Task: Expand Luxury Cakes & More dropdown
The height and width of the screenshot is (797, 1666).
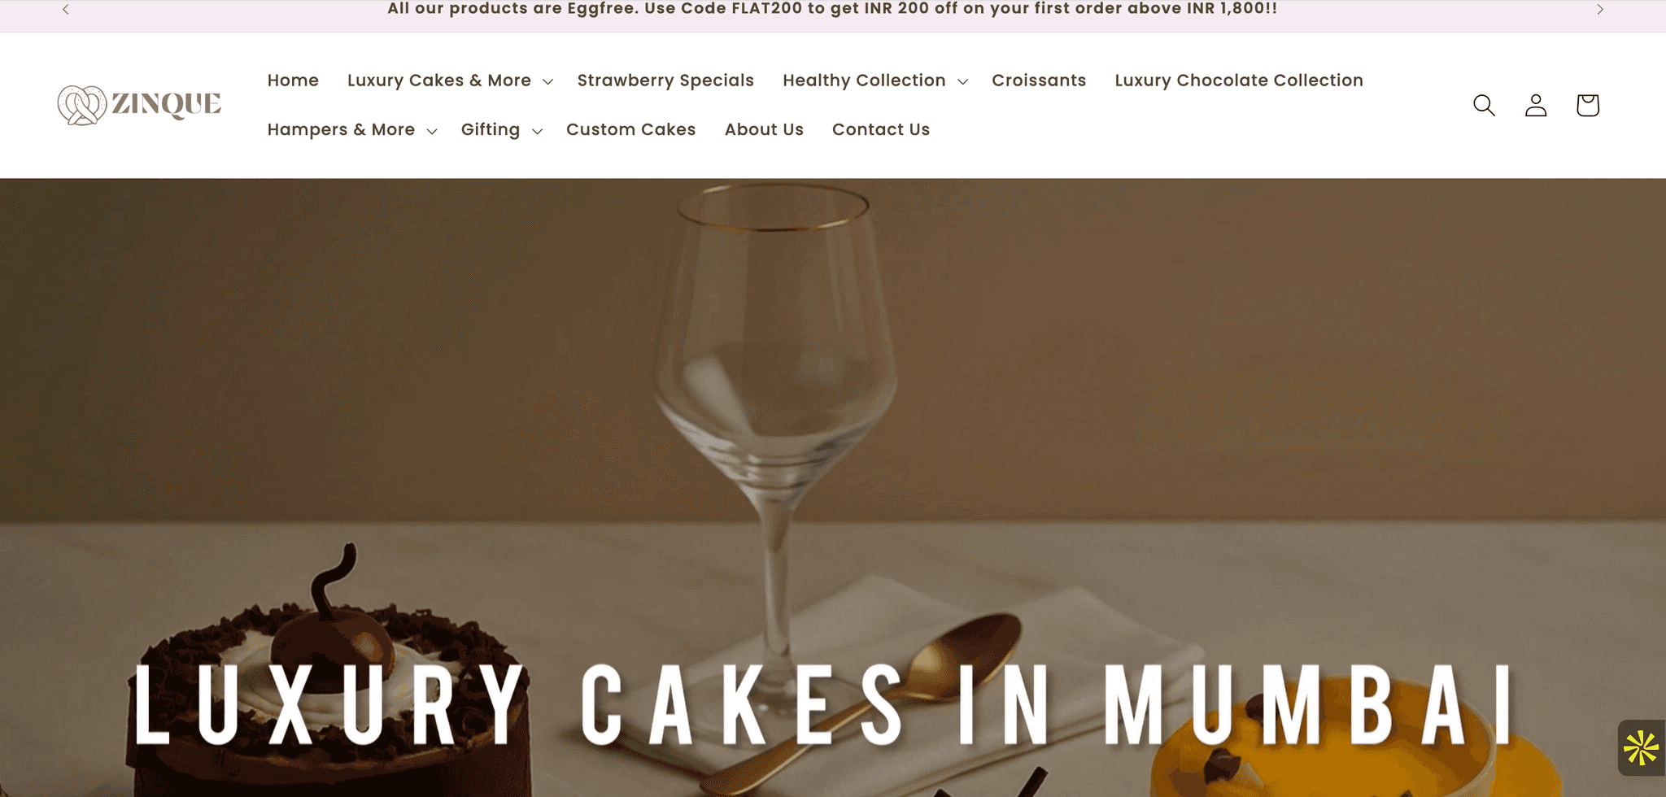Action: click(x=450, y=81)
